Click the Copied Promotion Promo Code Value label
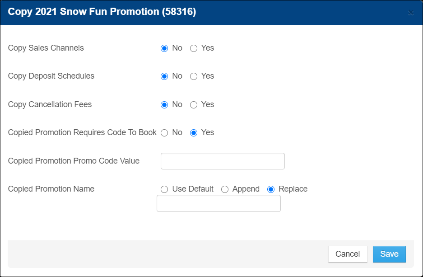Viewport: 423px width, 277px height. click(74, 161)
